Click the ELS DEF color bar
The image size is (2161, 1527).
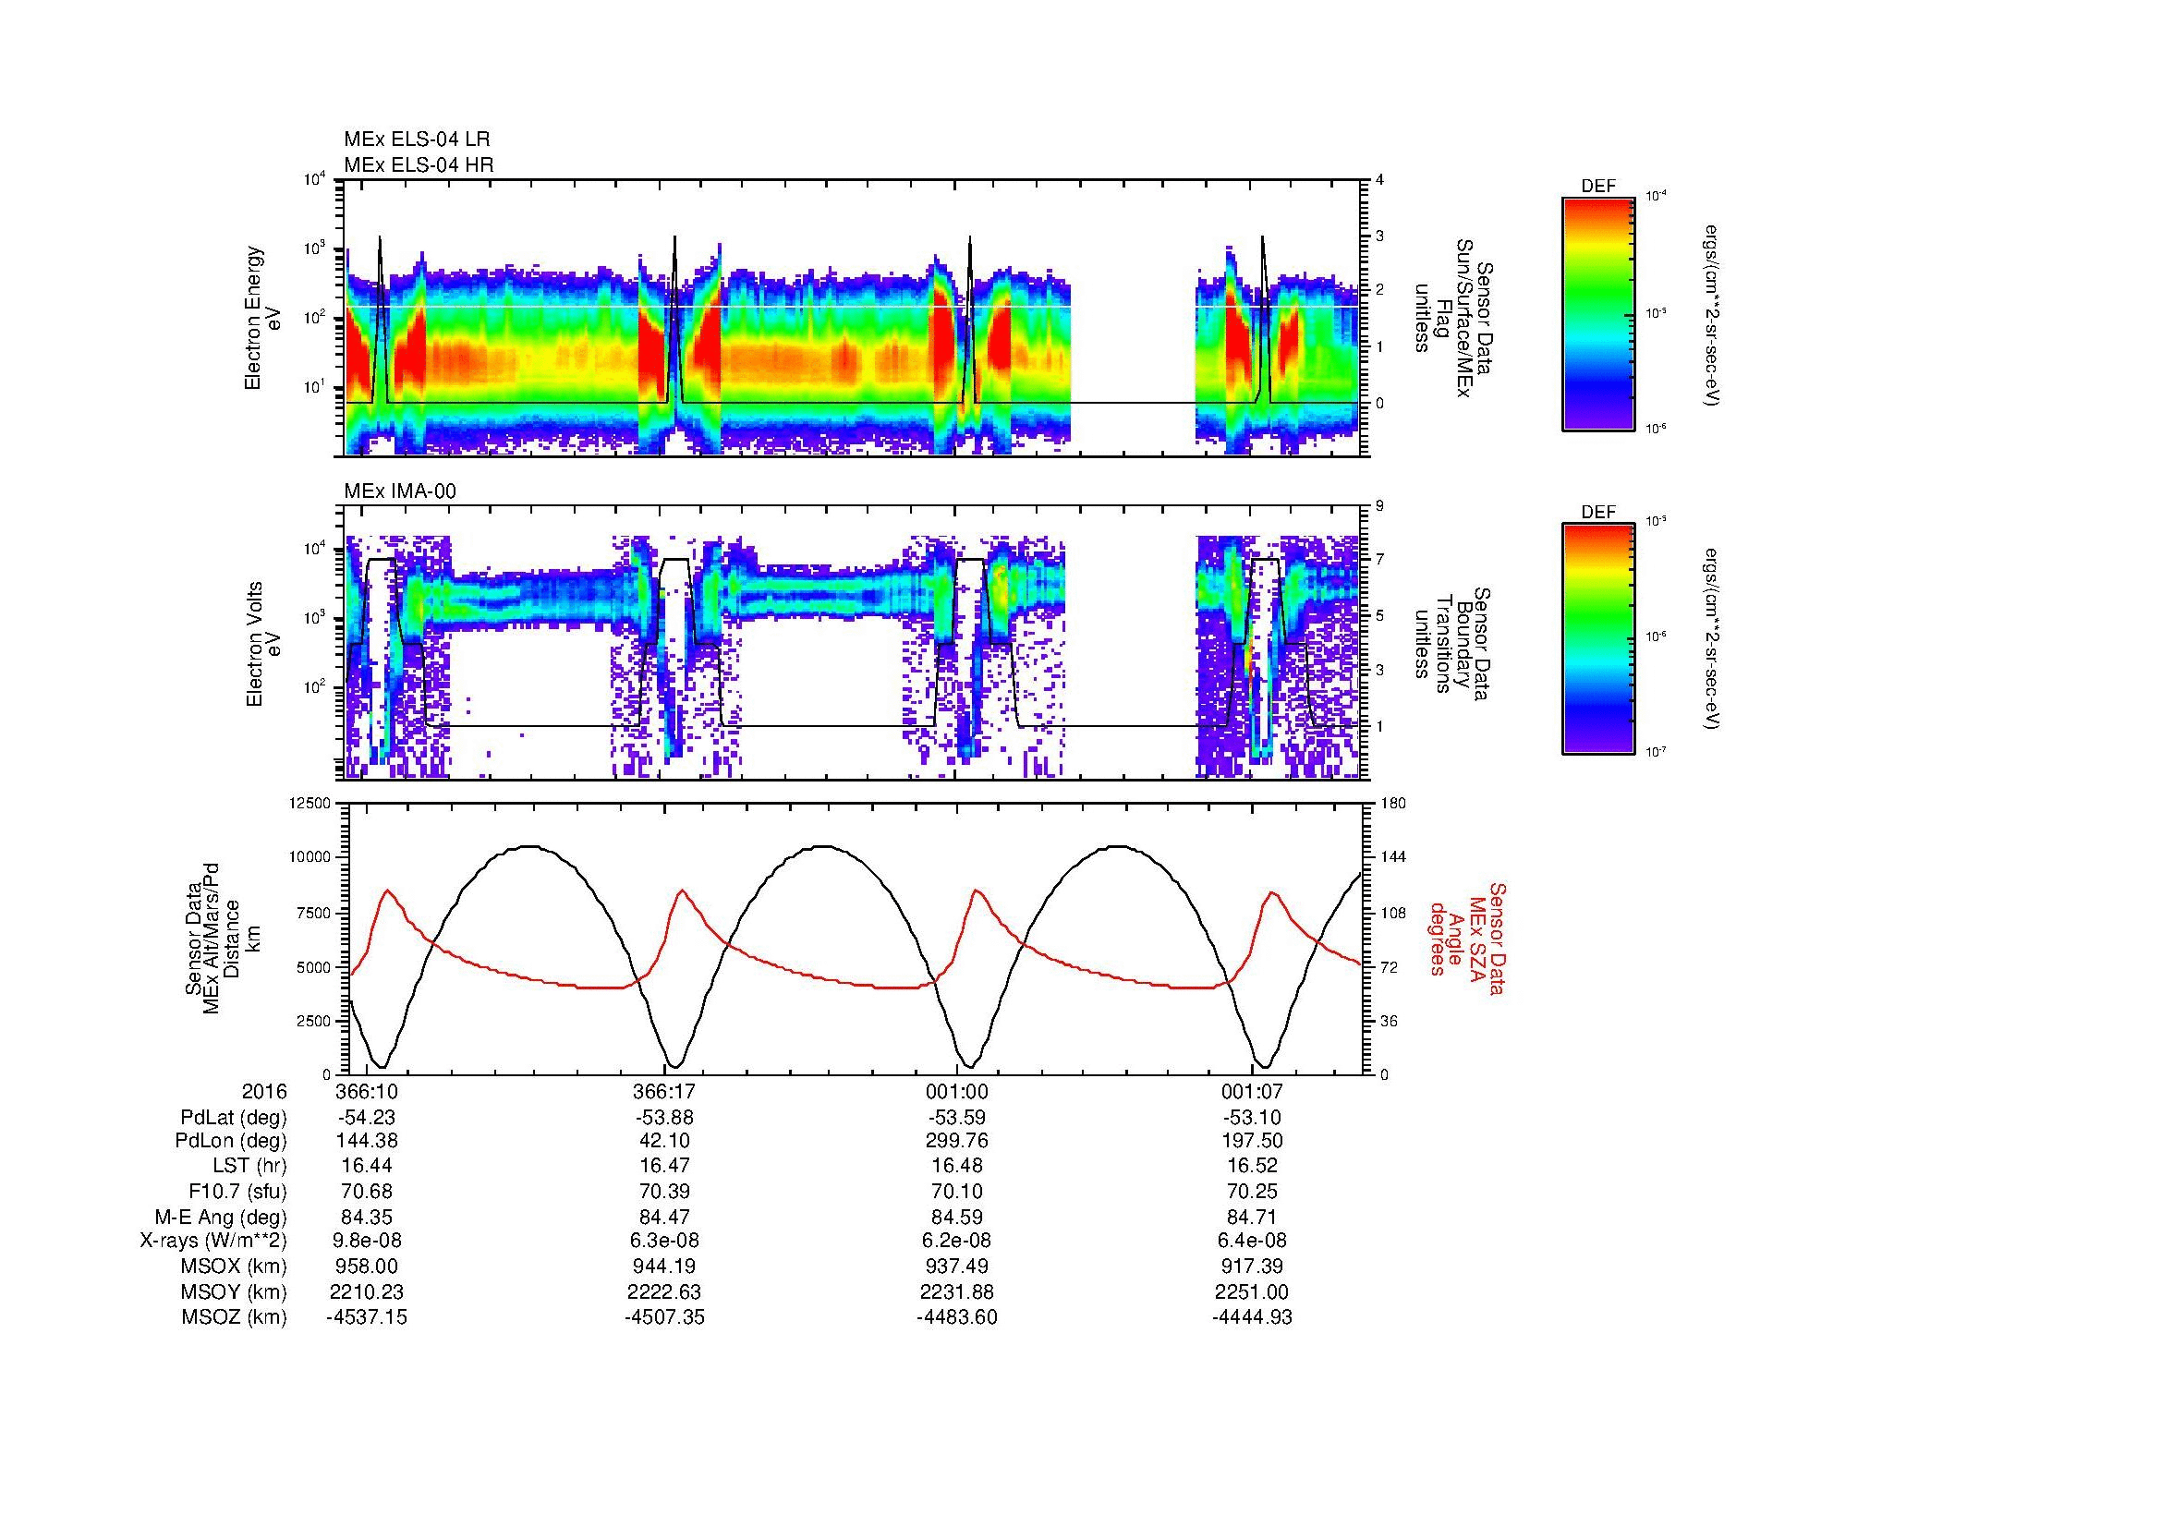1597,313
